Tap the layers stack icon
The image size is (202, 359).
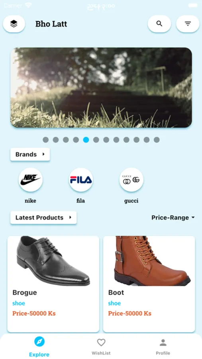(14, 24)
